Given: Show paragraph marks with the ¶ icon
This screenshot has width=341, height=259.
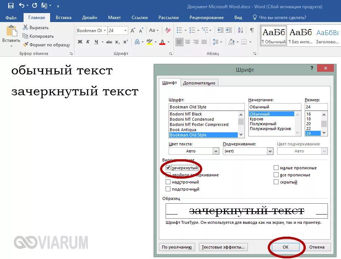Looking at the screenshot, I should (252, 30).
